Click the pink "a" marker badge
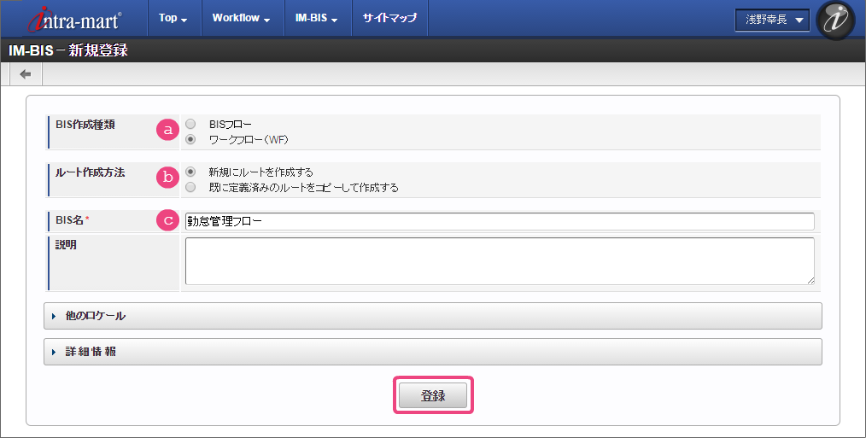Screen dimensions: 866x438 (168, 130)
